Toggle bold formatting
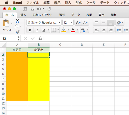 pos(30,30)
